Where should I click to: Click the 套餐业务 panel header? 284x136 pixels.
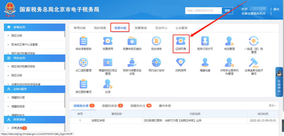[x=35, y=27]
